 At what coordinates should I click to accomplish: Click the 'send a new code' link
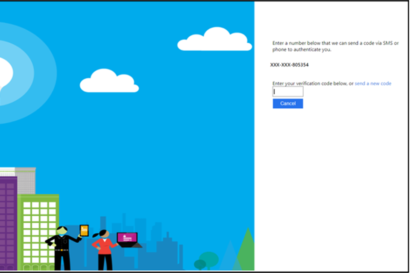373,84
